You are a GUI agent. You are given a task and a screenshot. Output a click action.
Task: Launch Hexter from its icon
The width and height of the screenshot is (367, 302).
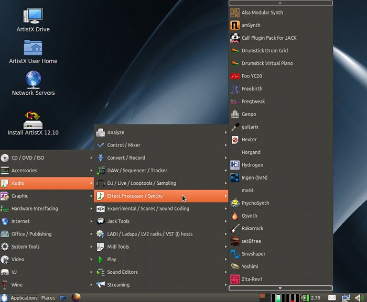click(x=235, y=140)
